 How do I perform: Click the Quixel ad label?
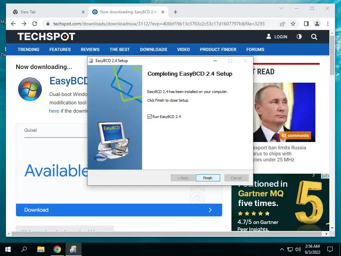[x=30, y=130]
